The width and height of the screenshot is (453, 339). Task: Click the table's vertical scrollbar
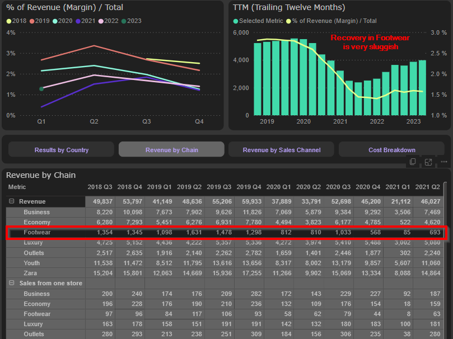tap(446, 224)
